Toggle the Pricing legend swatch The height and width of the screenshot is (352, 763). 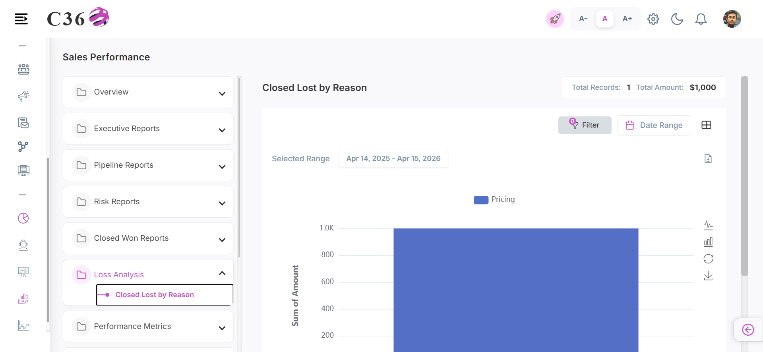click(481, 200)
